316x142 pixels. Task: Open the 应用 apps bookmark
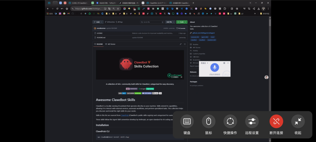click(x=49, y=13)
